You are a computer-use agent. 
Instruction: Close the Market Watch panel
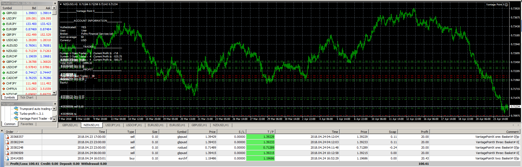point(55,4)
